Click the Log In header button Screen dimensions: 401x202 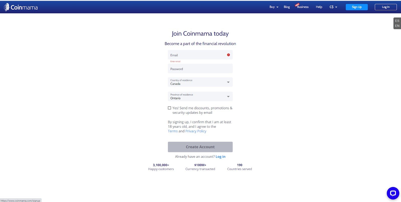point(385,7)
